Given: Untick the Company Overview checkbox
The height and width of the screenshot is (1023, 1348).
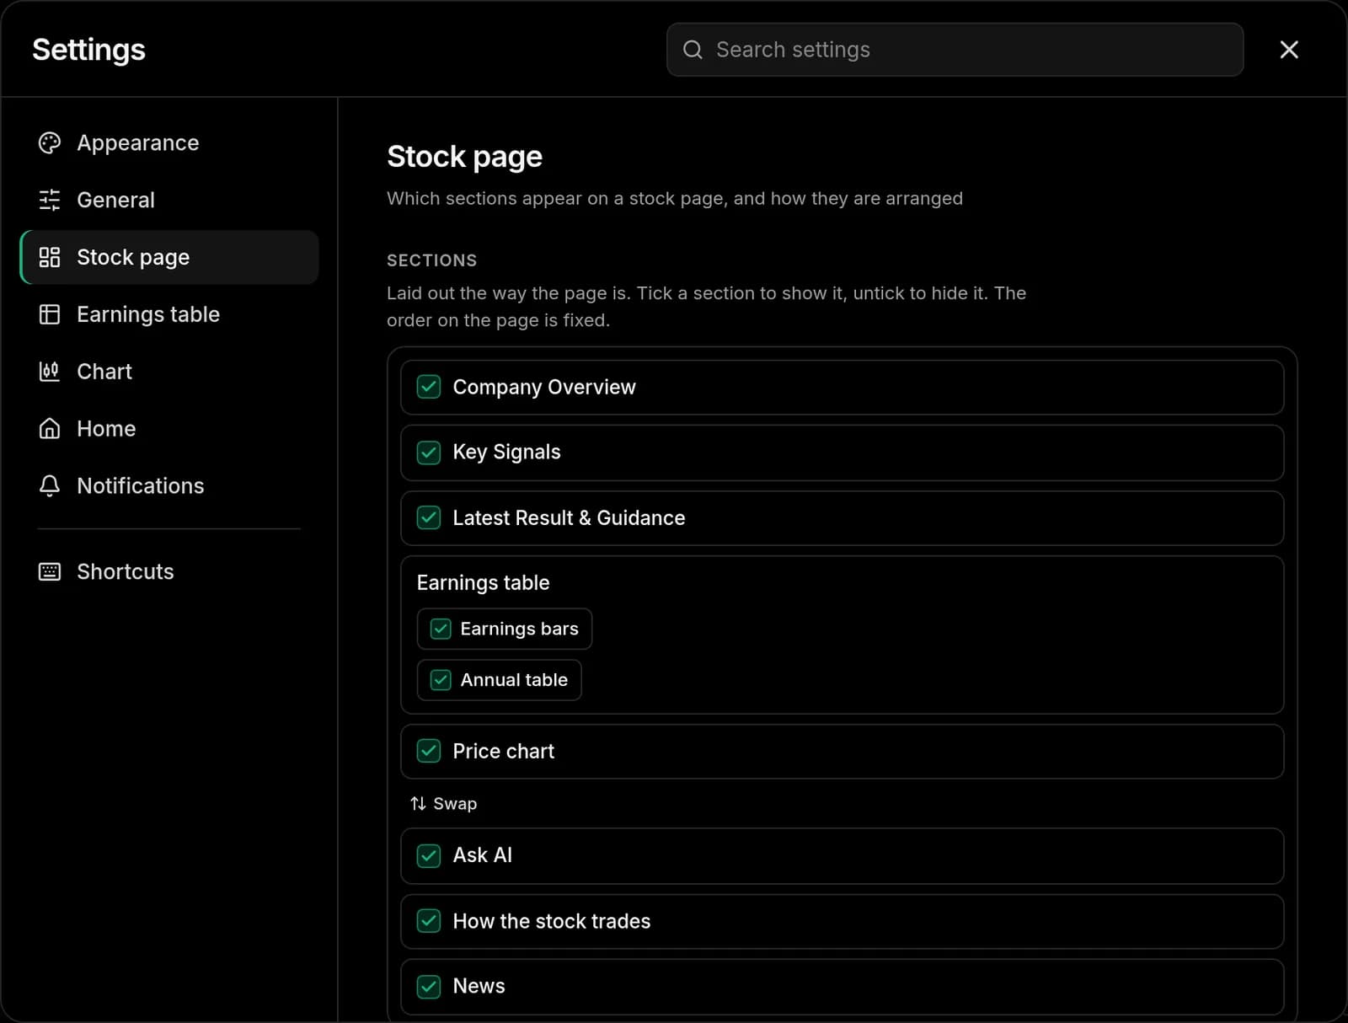Looking at the screenshot, I should tap(429, 388).
